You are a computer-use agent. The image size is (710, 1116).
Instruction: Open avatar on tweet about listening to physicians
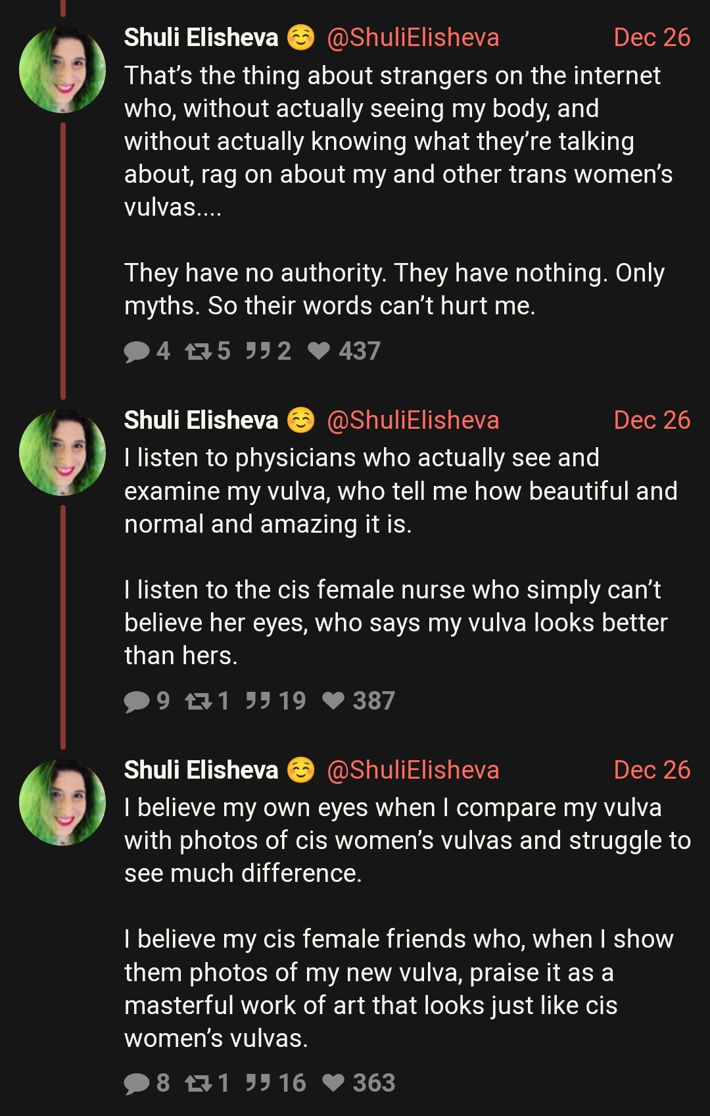pyautogui.click(x=62, y=452)
